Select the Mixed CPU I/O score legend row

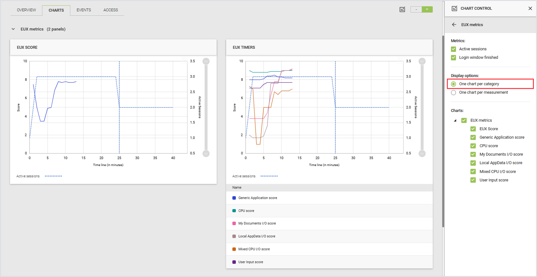click(x=329, y=249)
